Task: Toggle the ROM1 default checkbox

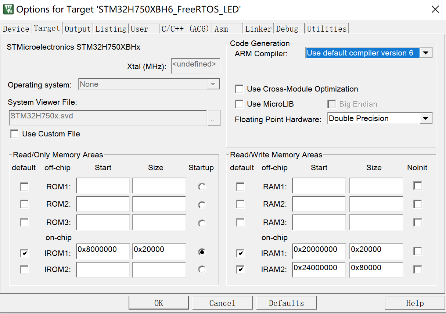Action: [x=24, y=187]
